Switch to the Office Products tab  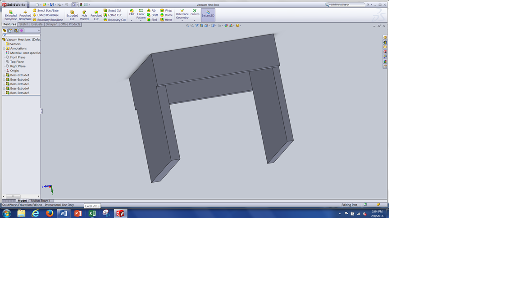[70, 24]
